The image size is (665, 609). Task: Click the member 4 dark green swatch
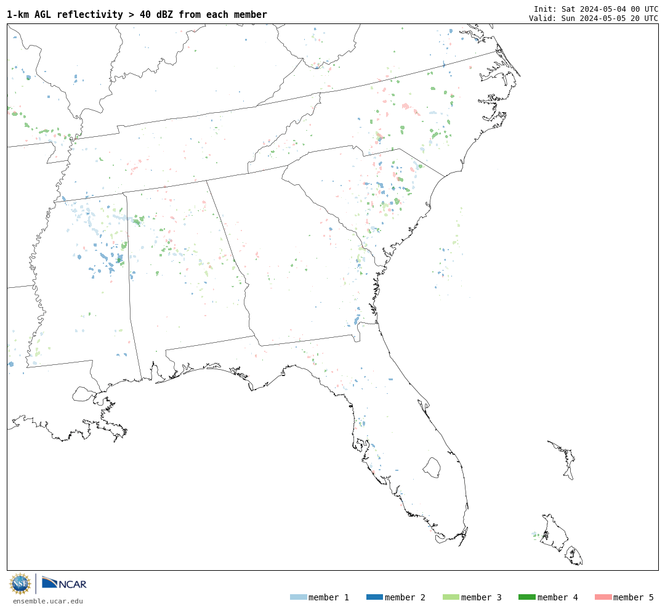(x=526, y=597)
